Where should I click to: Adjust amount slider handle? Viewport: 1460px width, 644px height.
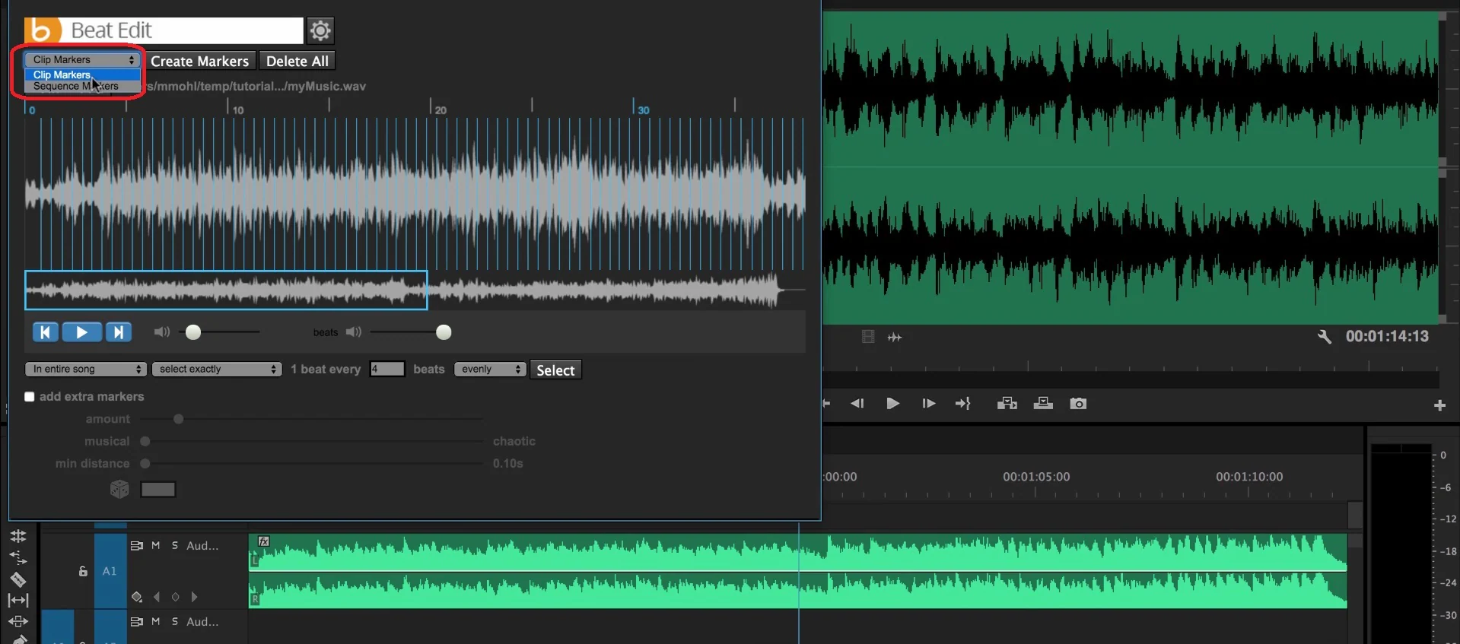(x=178, y=419)
